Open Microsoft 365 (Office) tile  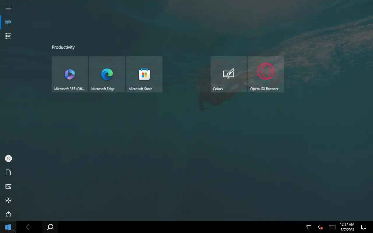point(70,74)
